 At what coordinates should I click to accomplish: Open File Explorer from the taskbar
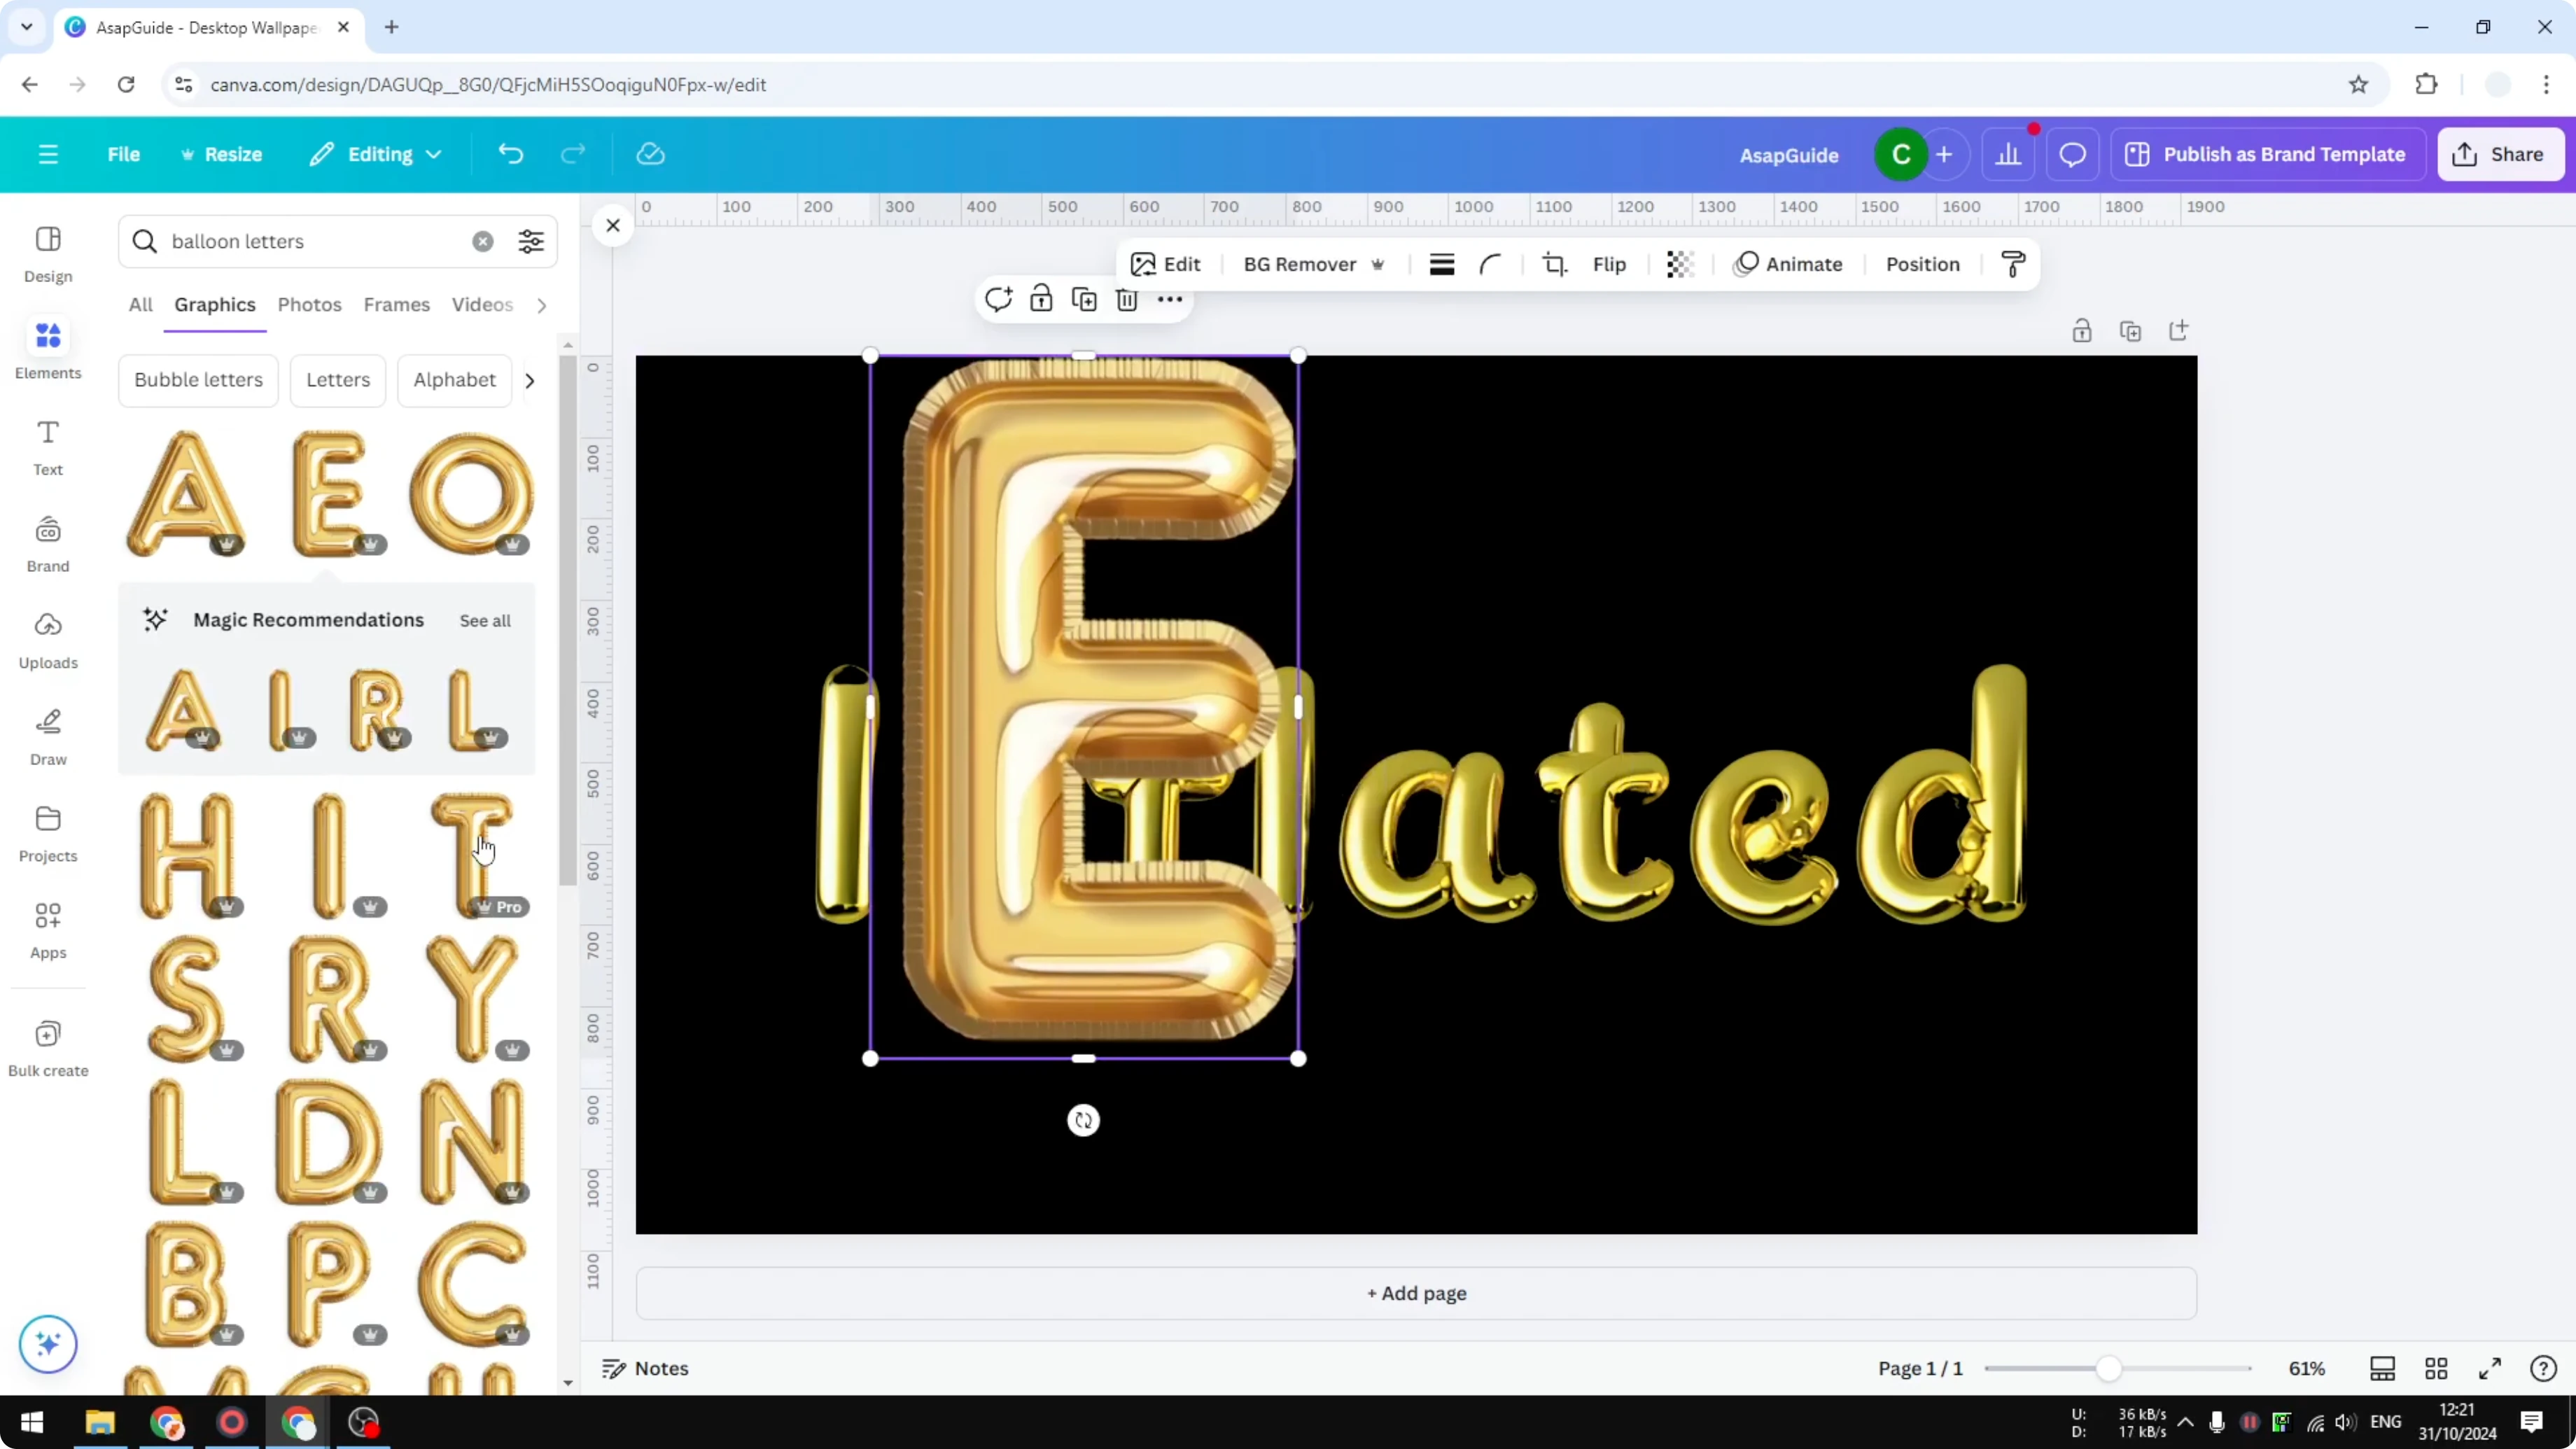coord(99,1423)
